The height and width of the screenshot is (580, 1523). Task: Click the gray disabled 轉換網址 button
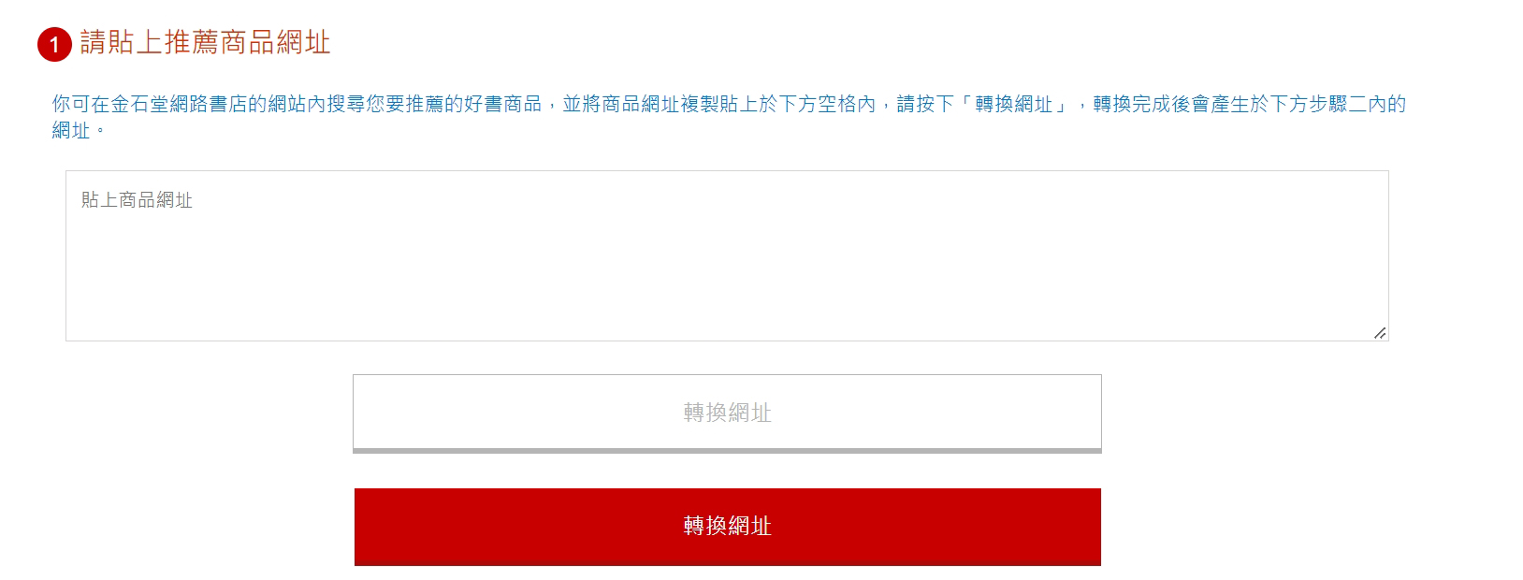(727, 413)
